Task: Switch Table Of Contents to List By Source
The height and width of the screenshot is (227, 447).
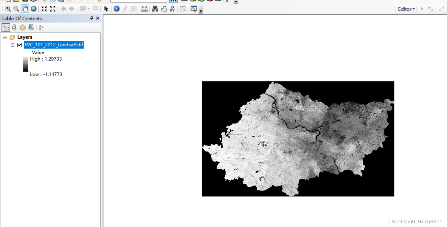Action: pos(14,27)
